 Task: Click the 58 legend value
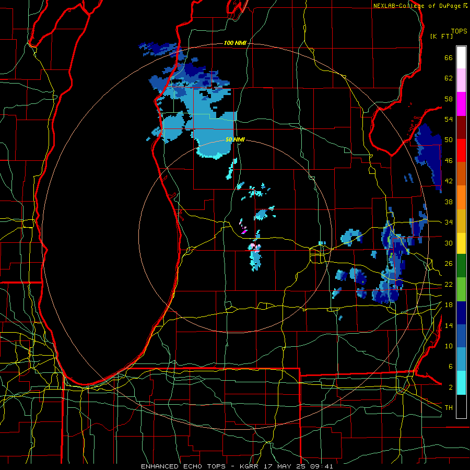click(449, 99)
